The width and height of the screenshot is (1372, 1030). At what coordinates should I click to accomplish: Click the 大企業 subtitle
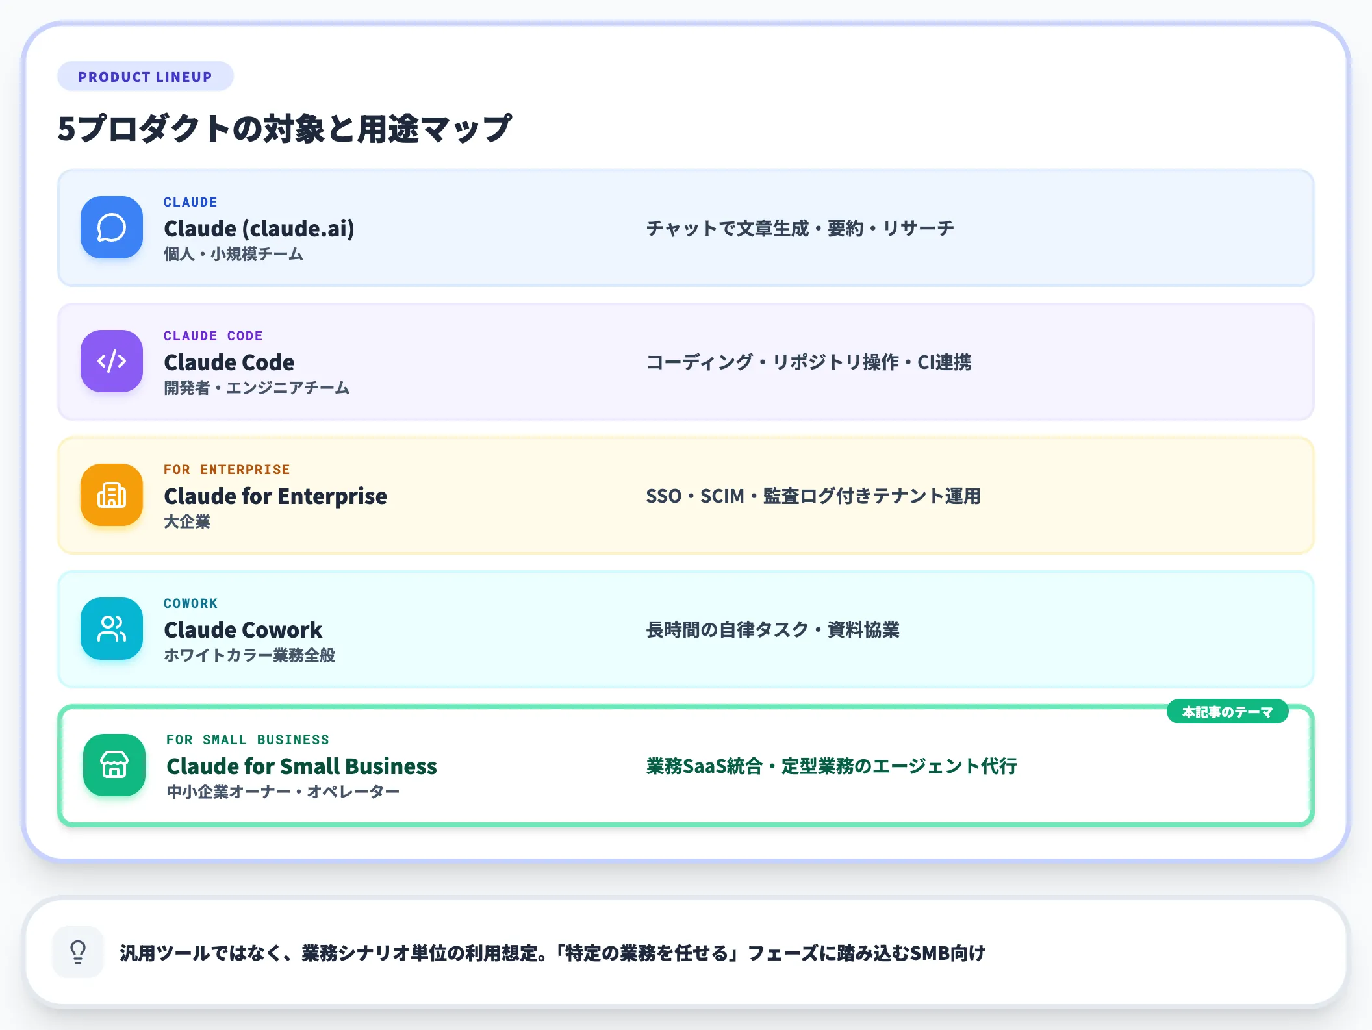[187, 521]
